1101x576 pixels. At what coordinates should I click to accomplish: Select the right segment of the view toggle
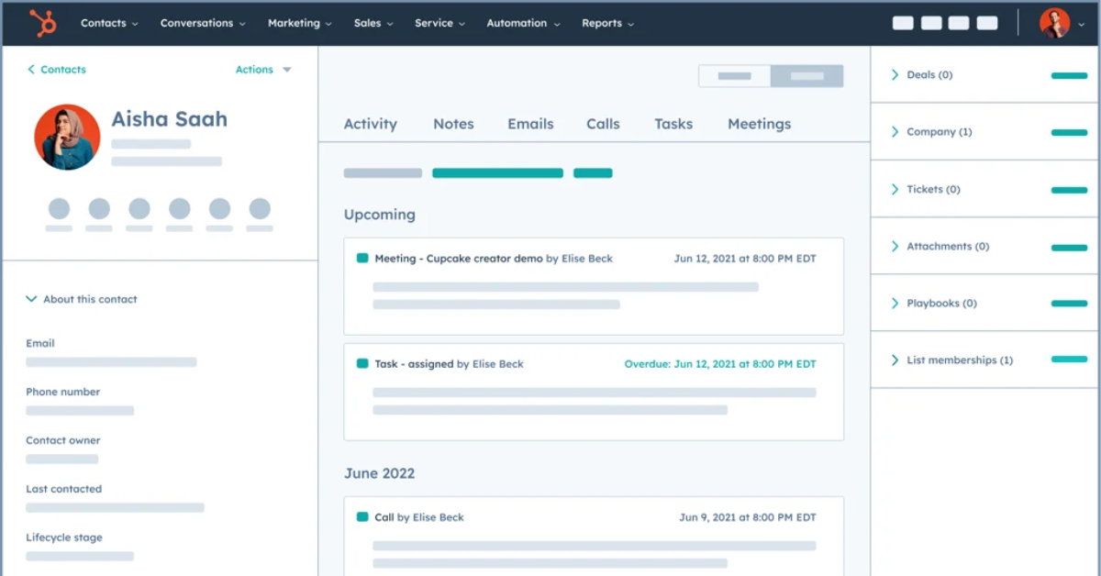[x=806, y=76]
